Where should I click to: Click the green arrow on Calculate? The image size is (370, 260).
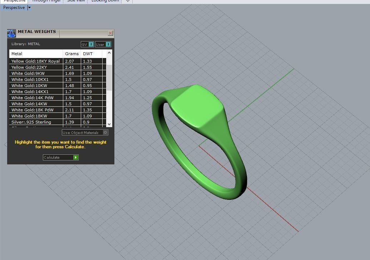click(x=75, y=158)
